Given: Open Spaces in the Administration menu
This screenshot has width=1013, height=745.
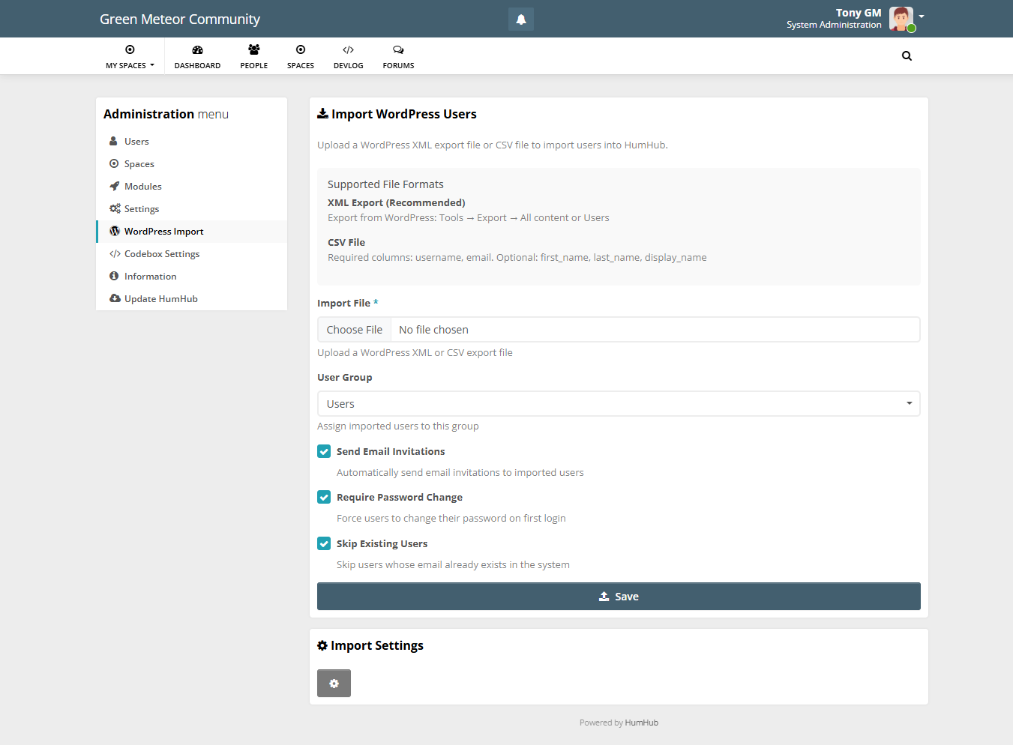Looking at the screenshot, I should pos(192,164).
